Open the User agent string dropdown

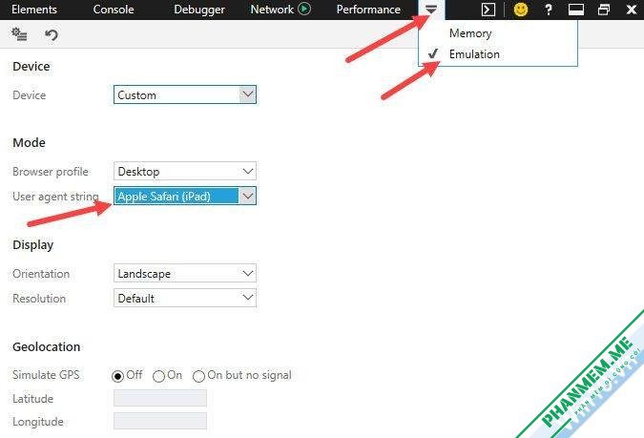point(185,196)
